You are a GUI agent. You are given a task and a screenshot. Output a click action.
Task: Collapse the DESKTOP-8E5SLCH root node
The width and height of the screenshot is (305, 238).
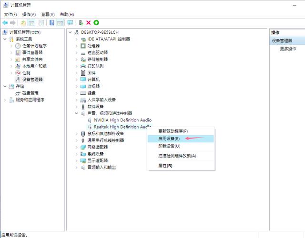(x=70, y=32)
